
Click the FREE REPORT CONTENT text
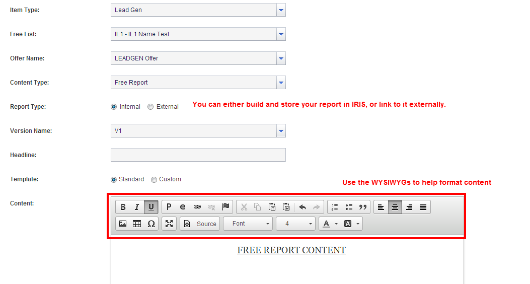tap(291, 250)
